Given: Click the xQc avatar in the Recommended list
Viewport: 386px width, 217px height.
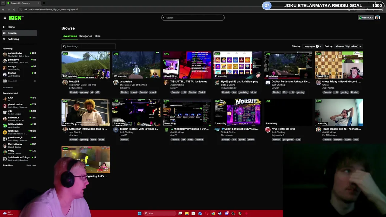Looking at the screenshot, I should (5, 112).
